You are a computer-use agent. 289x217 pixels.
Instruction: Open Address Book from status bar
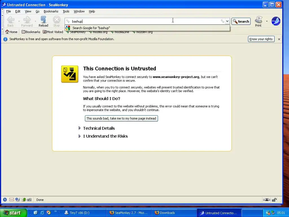[x=24, y=200]
